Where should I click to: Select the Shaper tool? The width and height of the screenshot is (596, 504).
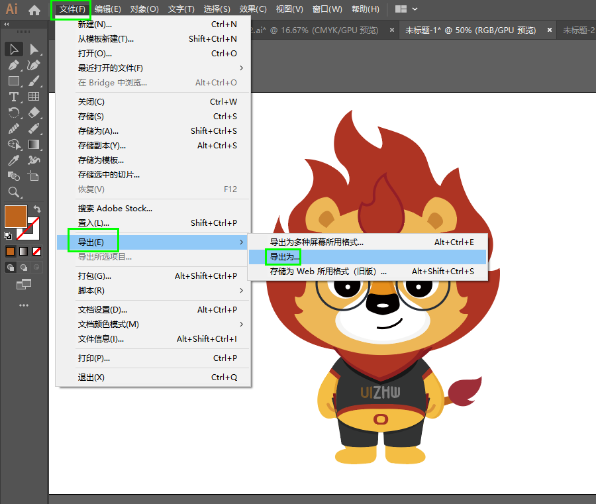(x=14, y=129)
